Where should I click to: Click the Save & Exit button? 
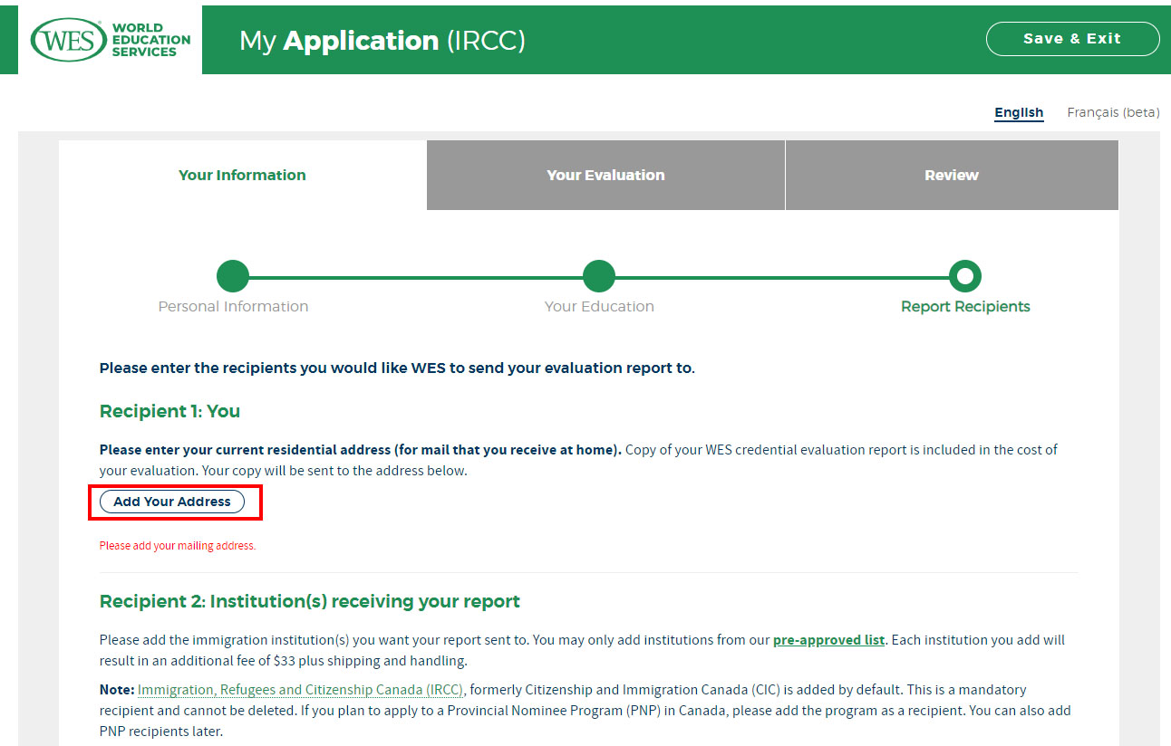click(x=1072, y=39)
